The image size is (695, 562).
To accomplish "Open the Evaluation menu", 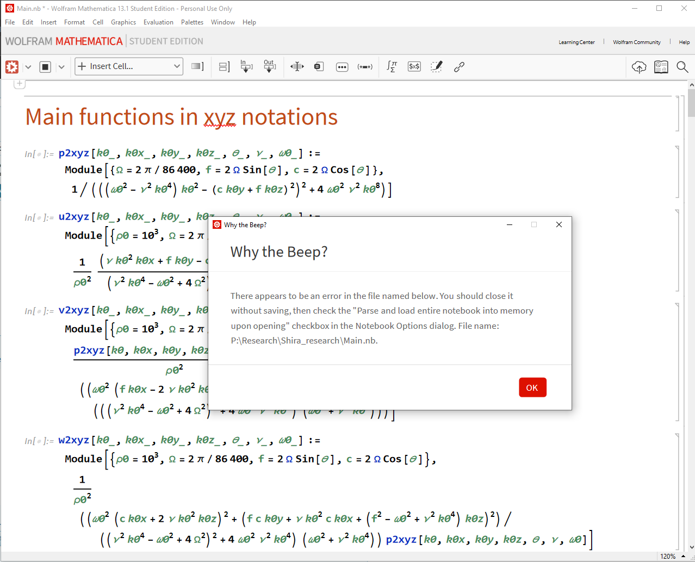I will (x=158, y=22).
